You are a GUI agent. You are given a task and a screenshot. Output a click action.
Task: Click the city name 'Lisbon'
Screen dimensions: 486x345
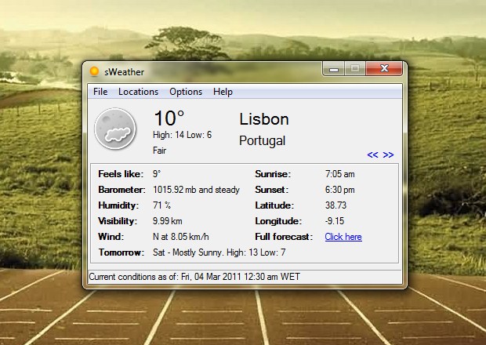[264, 119]
